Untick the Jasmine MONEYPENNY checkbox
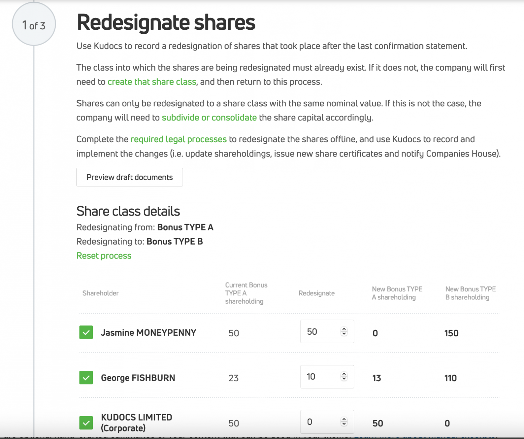Screen dimensions: 524x439 (x=86, y=332)
